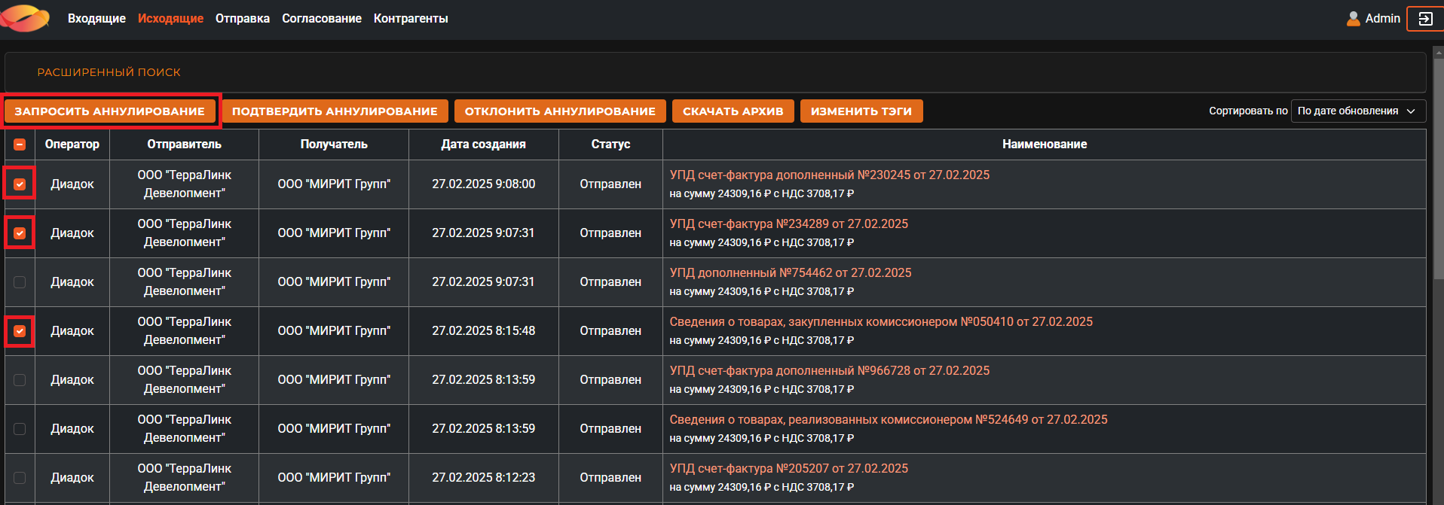Click the Получатель column header
1444x505 pixels.
(334, 145)
